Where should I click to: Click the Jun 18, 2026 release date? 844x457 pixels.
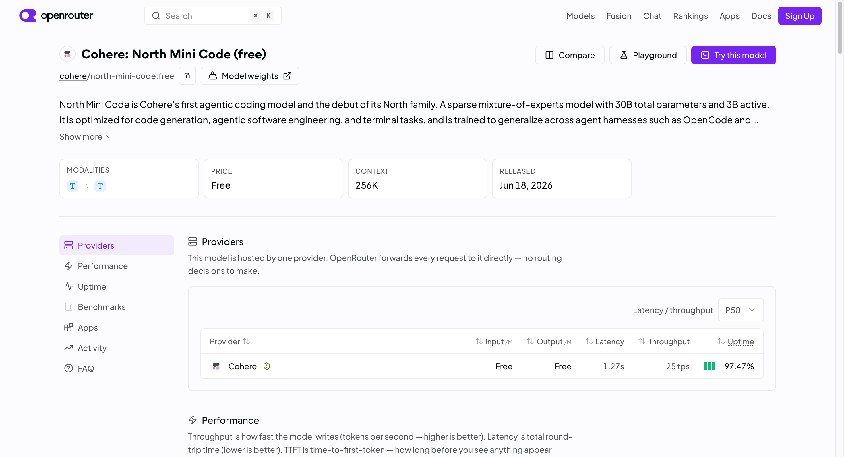coord(526,185)
